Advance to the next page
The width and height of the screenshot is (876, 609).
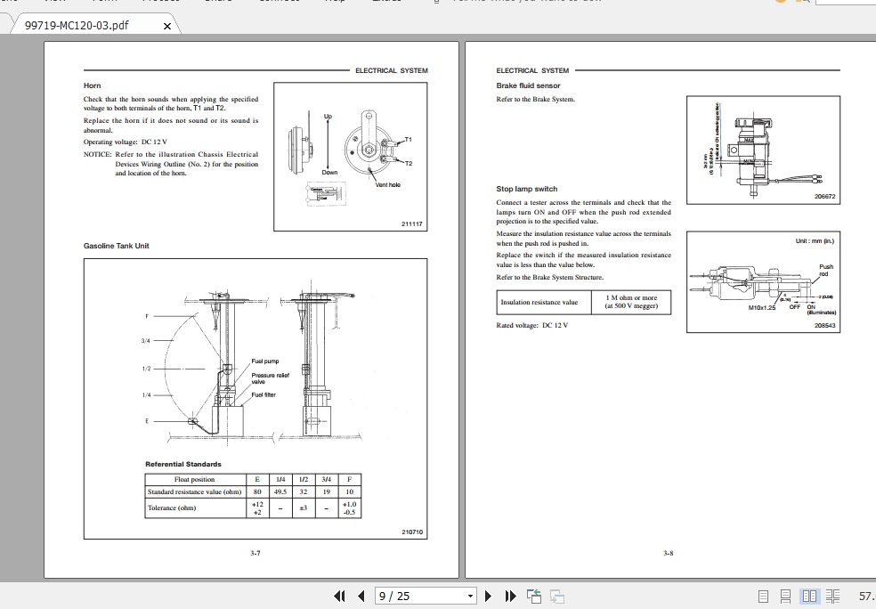[487, 596]
